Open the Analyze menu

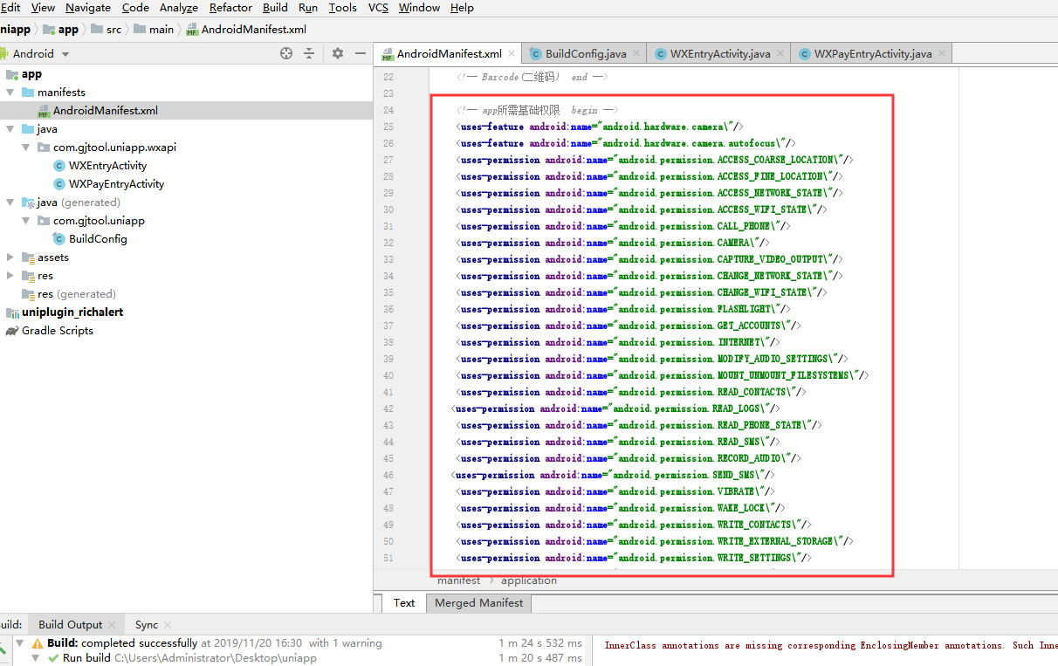[x=179, y=8]
